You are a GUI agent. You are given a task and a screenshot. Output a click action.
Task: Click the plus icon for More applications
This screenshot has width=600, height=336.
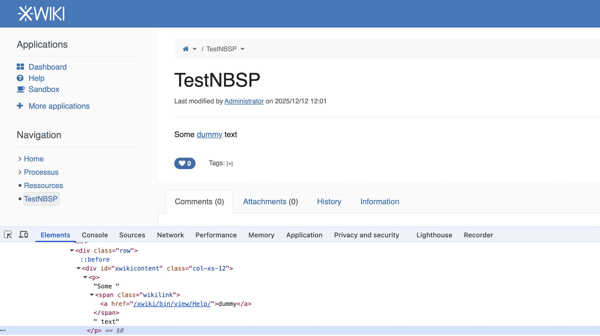click(20, 106)
